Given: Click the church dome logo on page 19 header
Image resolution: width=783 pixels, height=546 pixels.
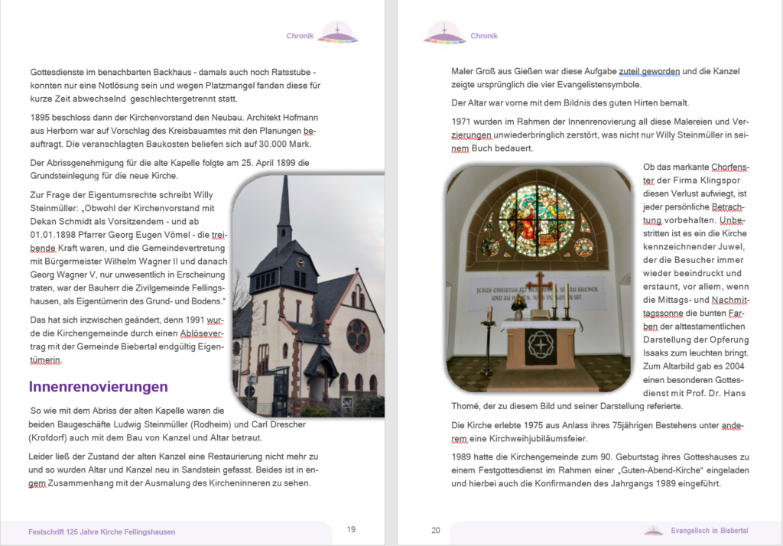Looking at the screenshot, I should coord(337,33).
